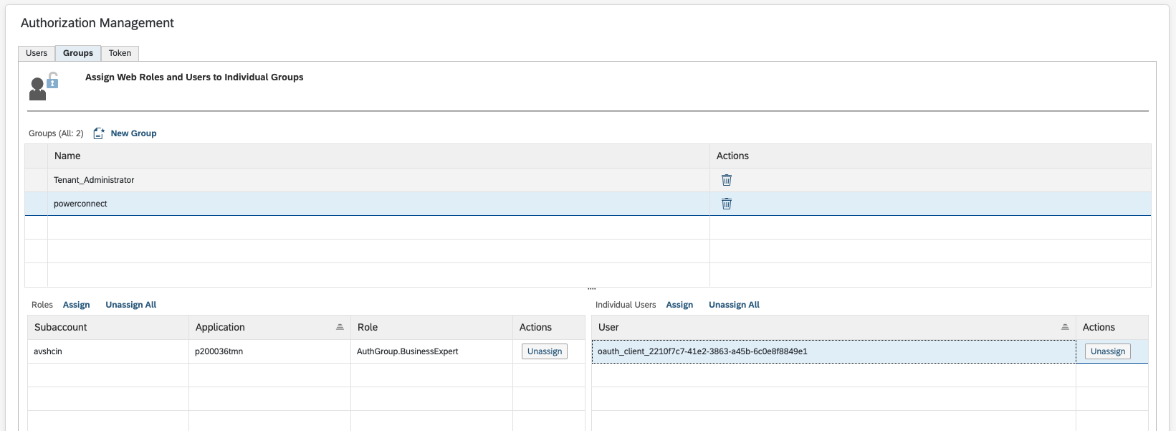Delete the Tenant_Administrator group via trash icon

pyautogui.click(x=726, y=180)
